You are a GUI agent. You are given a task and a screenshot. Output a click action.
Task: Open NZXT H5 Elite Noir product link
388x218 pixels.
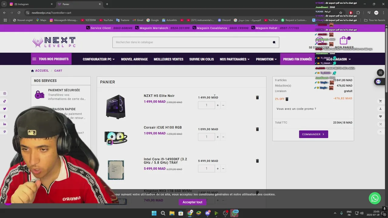(159, 96)
